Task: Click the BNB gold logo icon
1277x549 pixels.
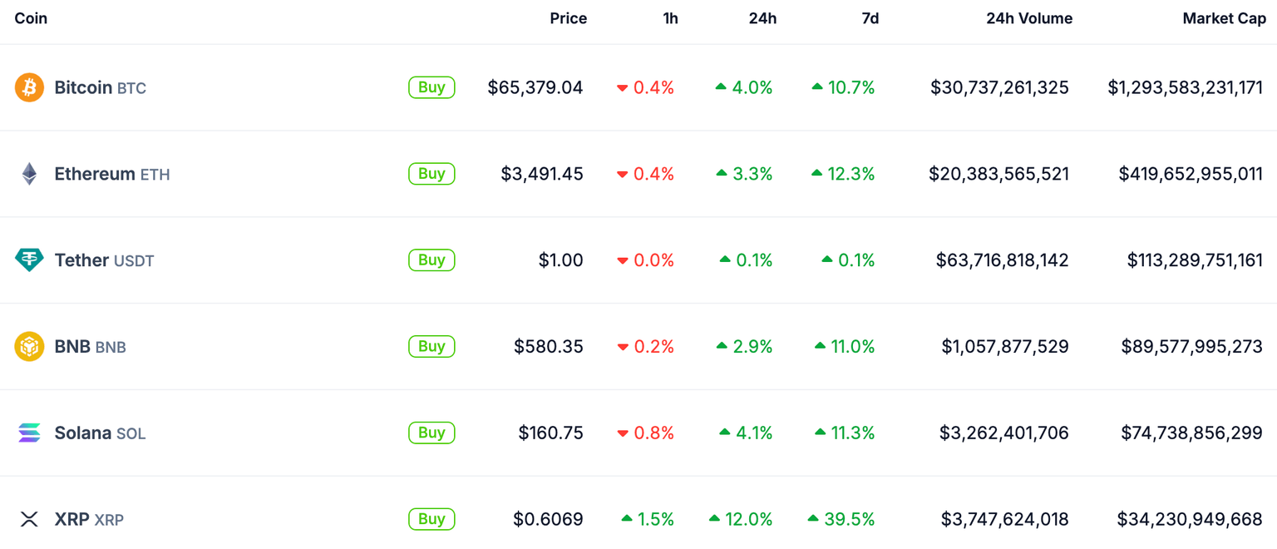Action: coord(29,346)
